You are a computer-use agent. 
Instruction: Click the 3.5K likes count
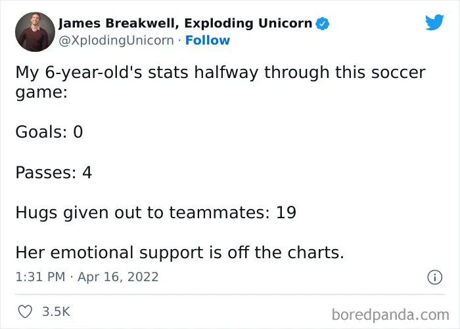pos(56,311)
